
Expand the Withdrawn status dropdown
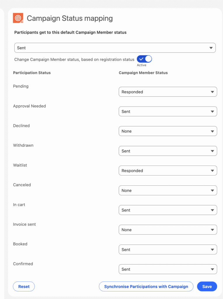click(x=168, y=151)
